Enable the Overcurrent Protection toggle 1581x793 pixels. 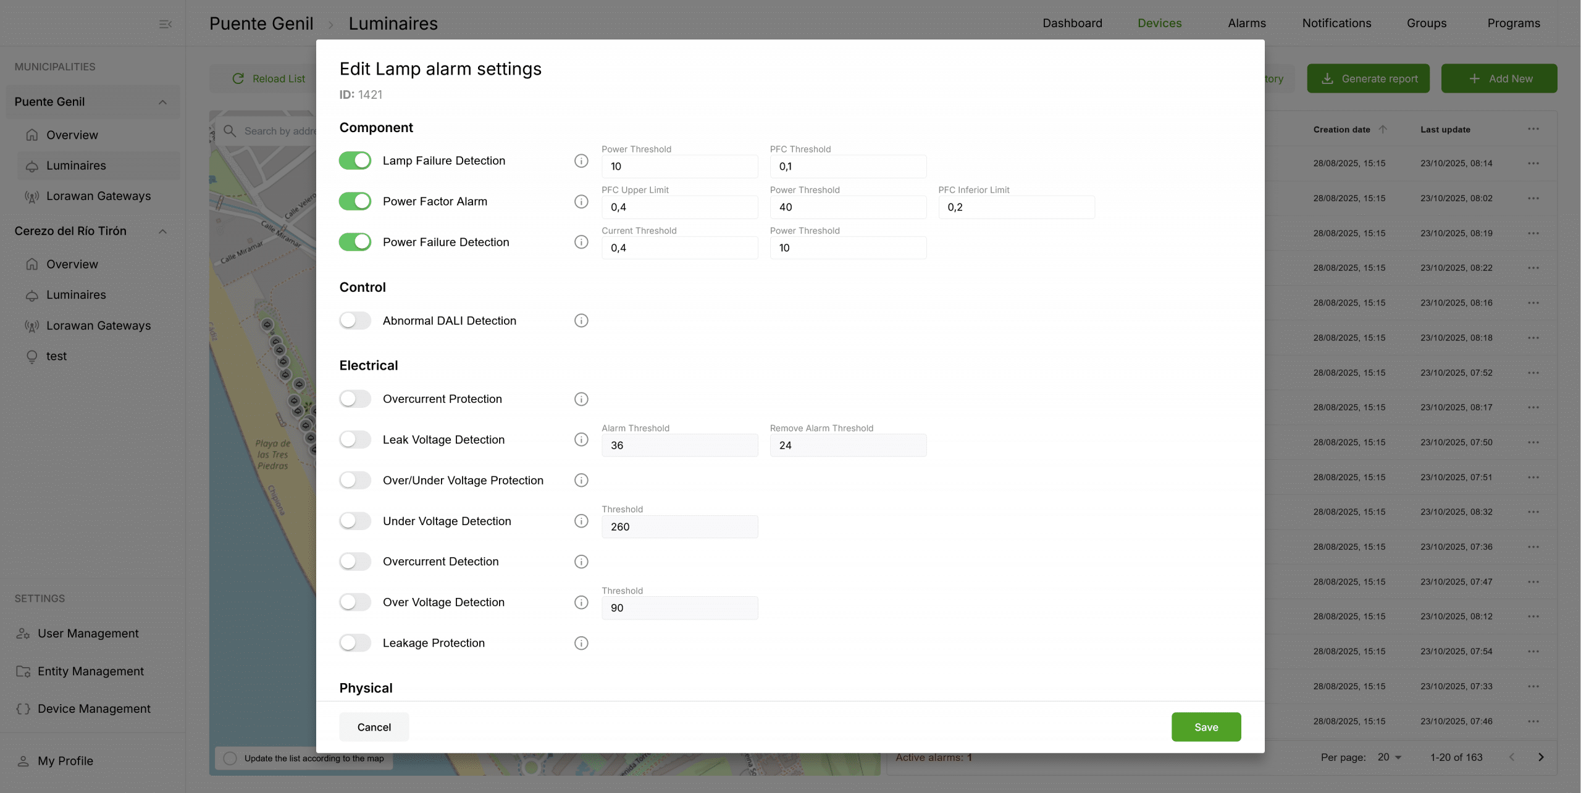(355, 399)
